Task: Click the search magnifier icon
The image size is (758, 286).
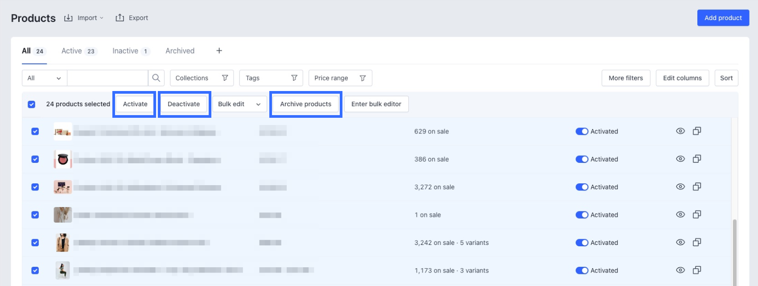Action: click(x=156, y=78)
